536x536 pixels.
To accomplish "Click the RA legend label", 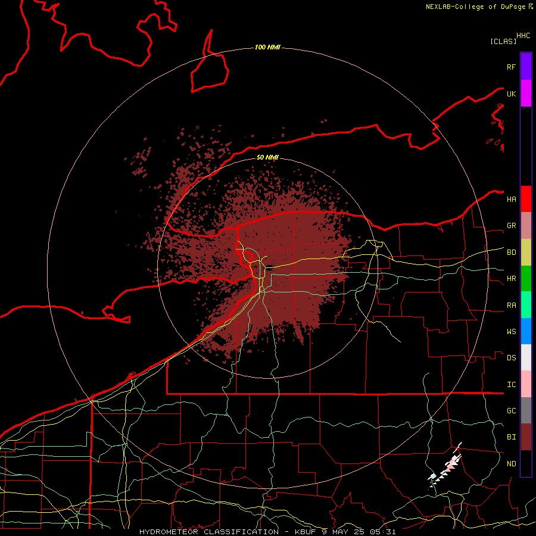I will click(x=511, y=306).
